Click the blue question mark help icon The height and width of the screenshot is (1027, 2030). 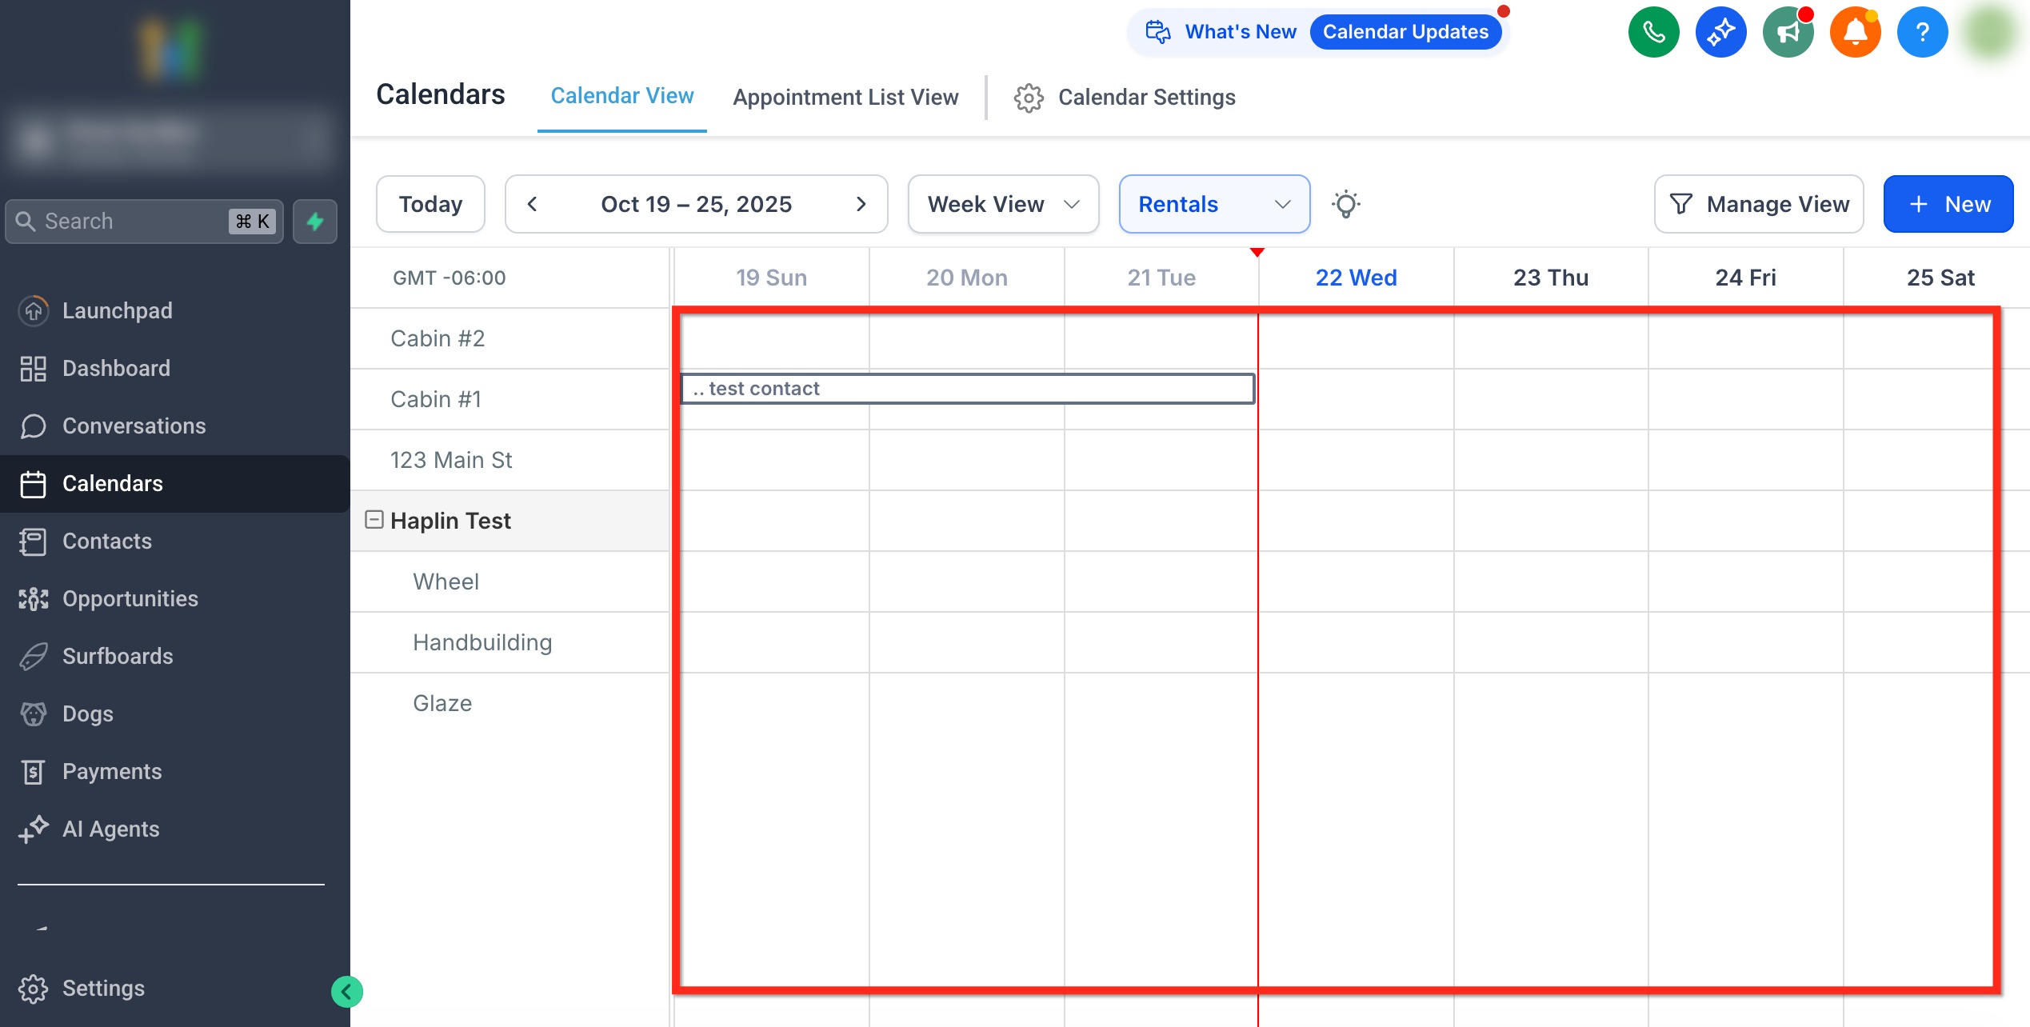pos(1922,32)
